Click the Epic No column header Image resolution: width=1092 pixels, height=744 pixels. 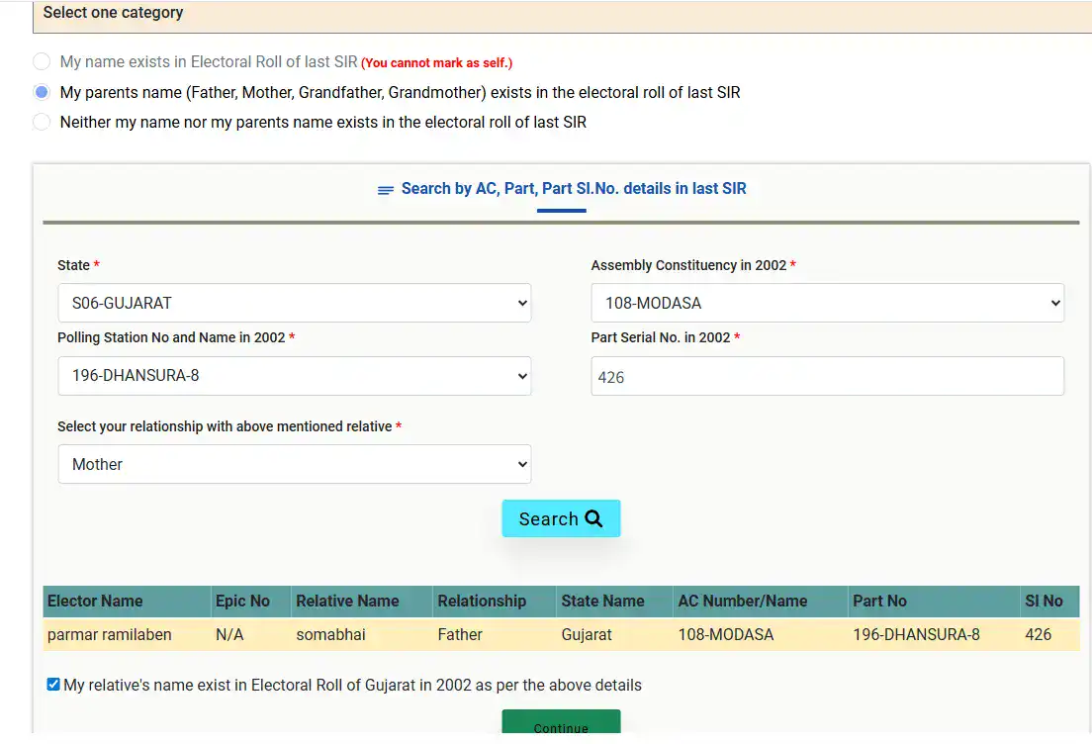[x=242, y=601]
